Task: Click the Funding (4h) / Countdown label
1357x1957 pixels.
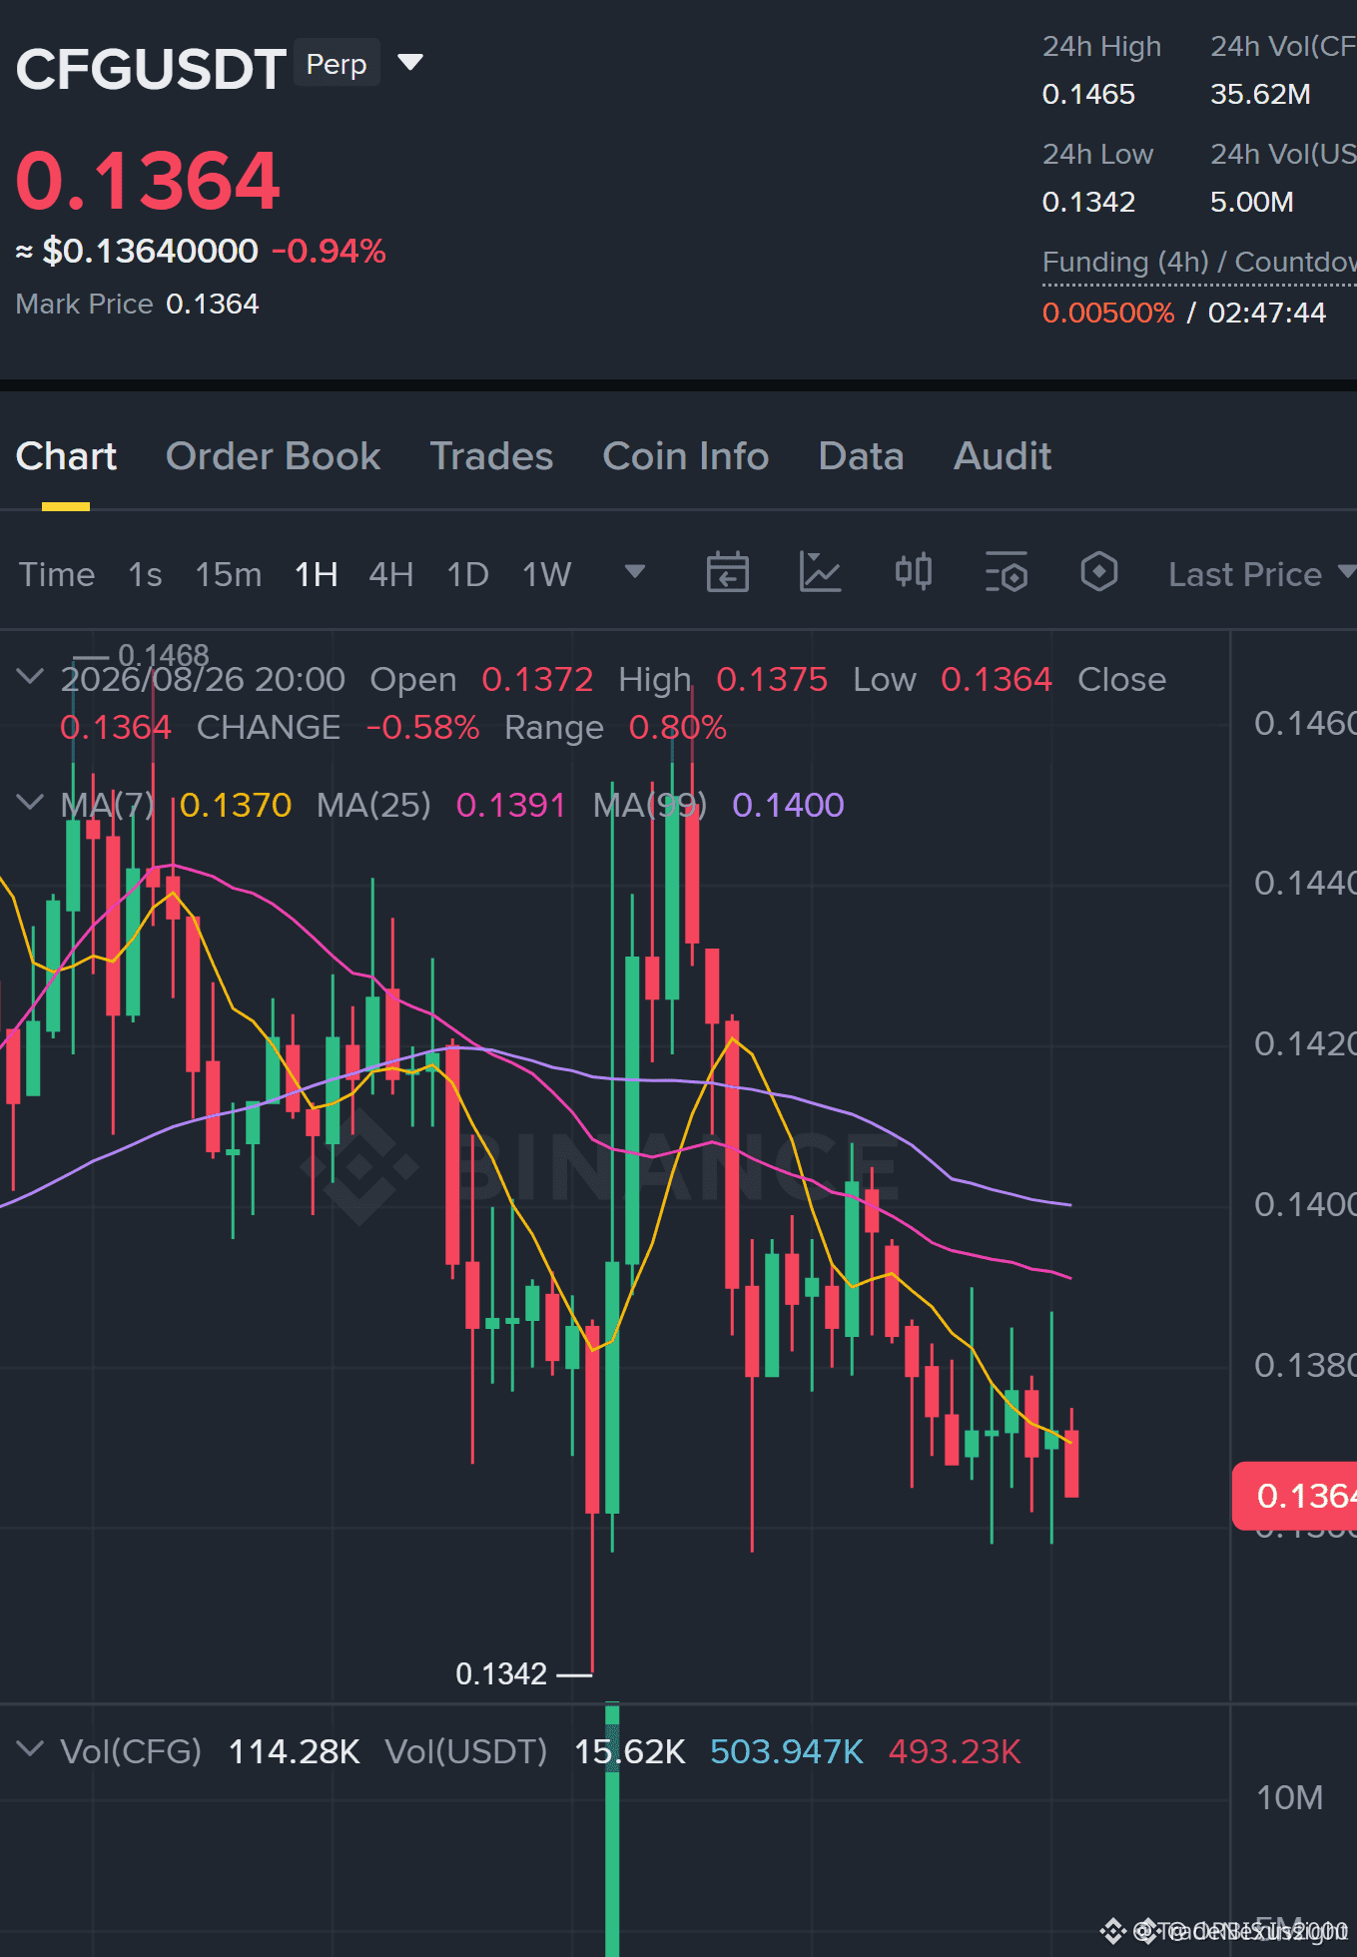Action: (x=1199, y=262)
